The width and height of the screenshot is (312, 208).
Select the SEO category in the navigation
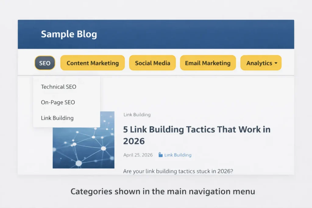(x=45, y=63)
